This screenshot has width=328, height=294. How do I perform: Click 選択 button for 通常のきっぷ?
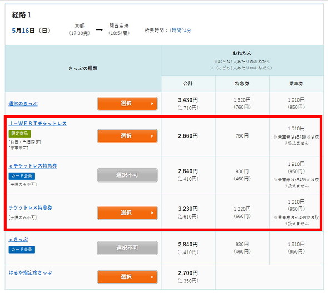point(127,104)
